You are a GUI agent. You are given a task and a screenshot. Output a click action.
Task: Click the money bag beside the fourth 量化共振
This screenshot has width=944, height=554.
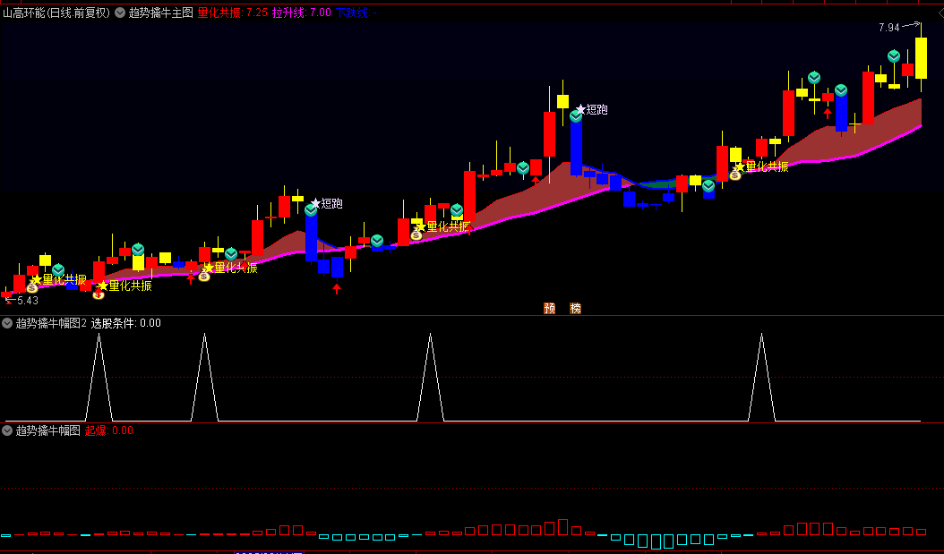pyautogui.click(x=416, y=234)
